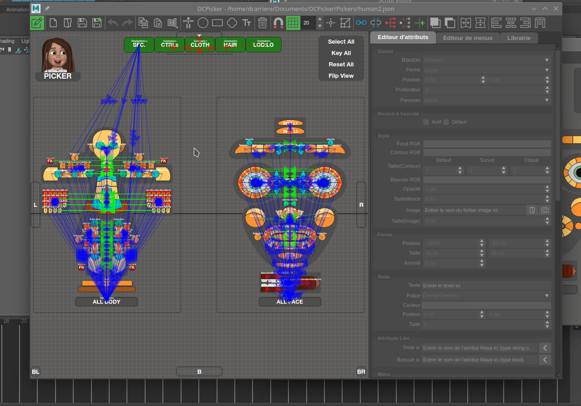Viewport: 581px width, 406px height.
Task: Click the blue chain link icon
Action: coord(361,23)
